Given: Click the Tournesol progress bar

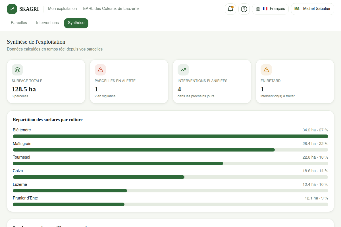Looking at the screenshot, I should click(x=170, y=163).
